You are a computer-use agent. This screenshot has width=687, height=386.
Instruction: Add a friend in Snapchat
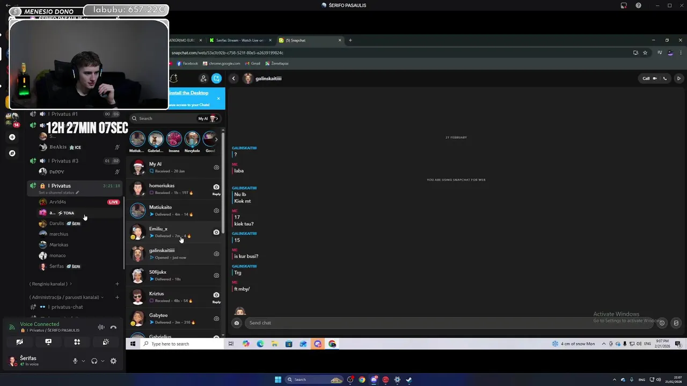203,78
